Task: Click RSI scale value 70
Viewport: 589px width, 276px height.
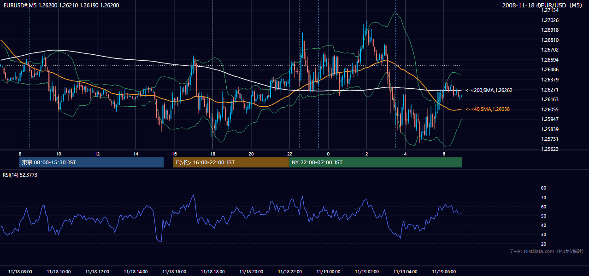Action: 543,197
